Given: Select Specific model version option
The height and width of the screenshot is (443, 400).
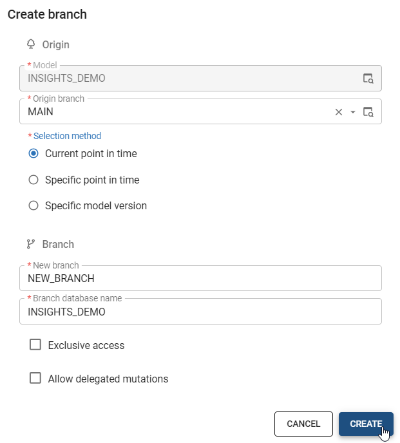Looking at the screenshot, I should [x=33, y=205].
